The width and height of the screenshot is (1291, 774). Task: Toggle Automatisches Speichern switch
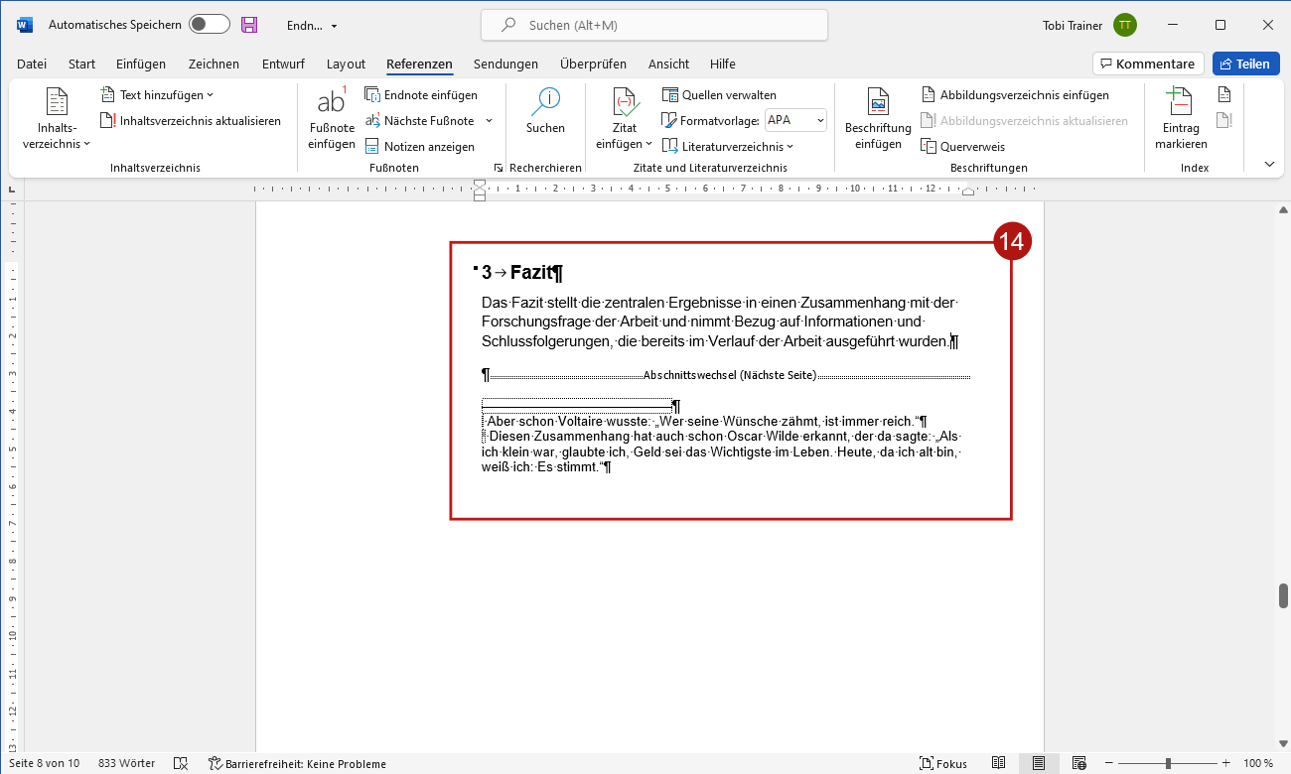209,25
